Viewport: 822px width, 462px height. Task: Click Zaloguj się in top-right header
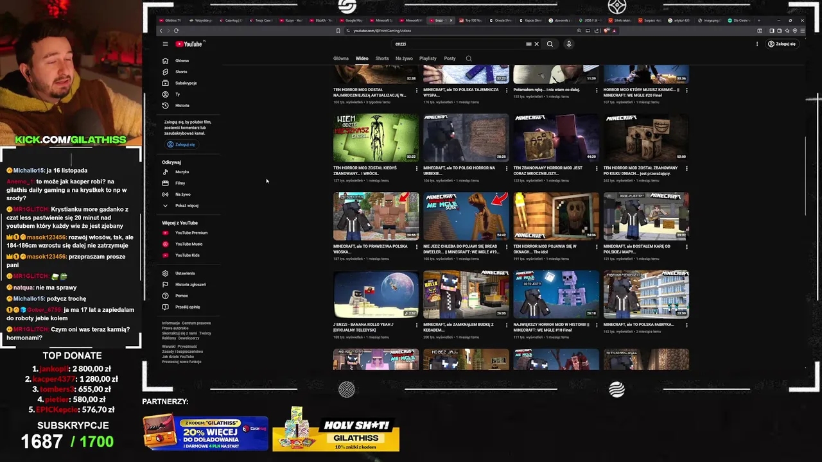coord(782,44)
